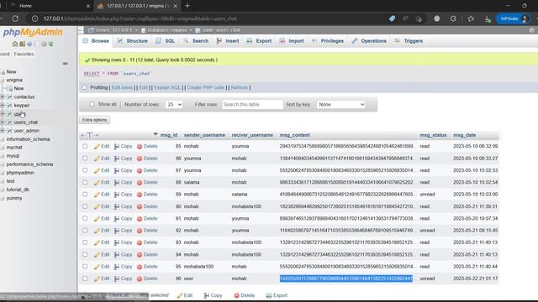Click Refresh query link
The image size is (538, 302).
tap(239, 87)
